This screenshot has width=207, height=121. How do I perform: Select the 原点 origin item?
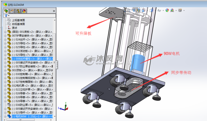click(14, 28)
